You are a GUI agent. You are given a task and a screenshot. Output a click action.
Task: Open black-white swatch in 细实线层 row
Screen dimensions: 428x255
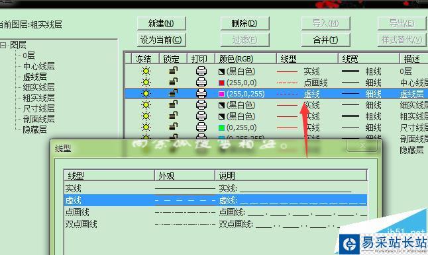pos(221,105)
